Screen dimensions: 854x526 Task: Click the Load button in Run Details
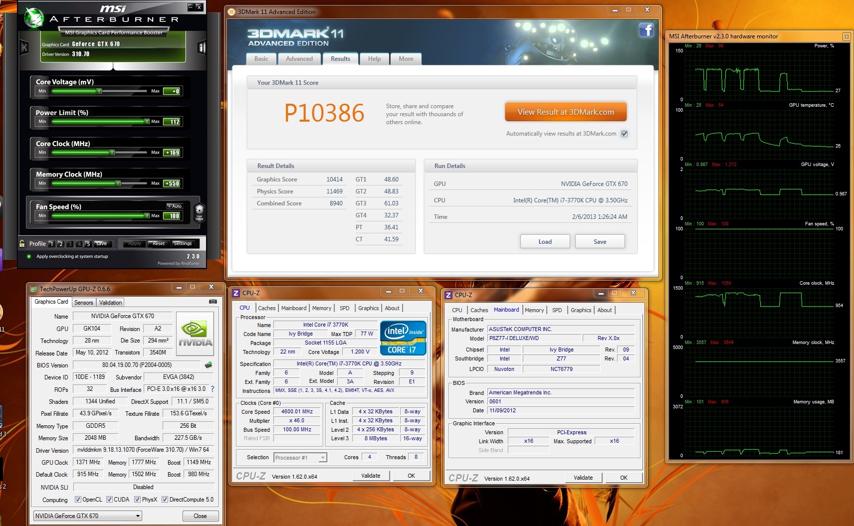coord(545,242)
